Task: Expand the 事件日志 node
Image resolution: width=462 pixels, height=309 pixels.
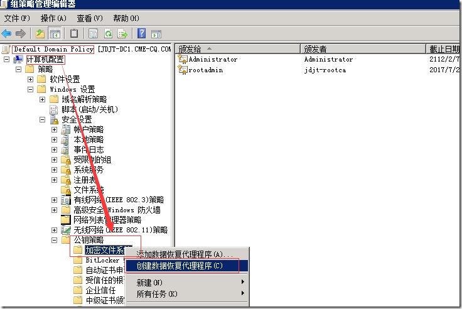Action: 54,149
